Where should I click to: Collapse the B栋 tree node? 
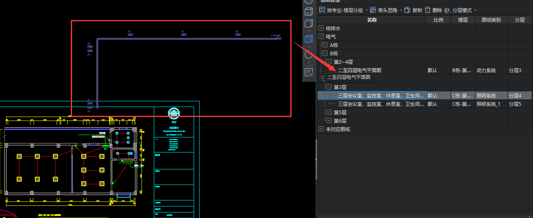[x=325, y=53]
